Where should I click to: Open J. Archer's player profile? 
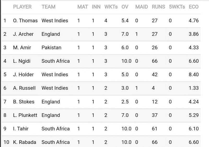23,34
